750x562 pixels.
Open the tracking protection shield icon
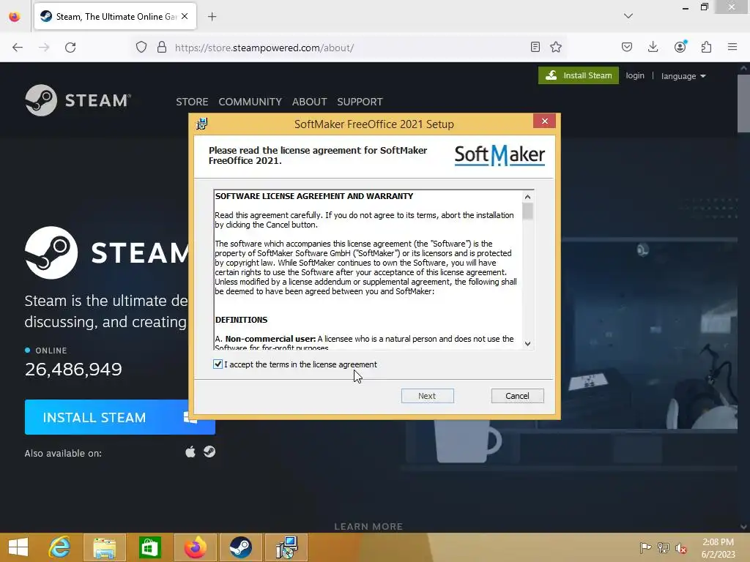point(141,48)
